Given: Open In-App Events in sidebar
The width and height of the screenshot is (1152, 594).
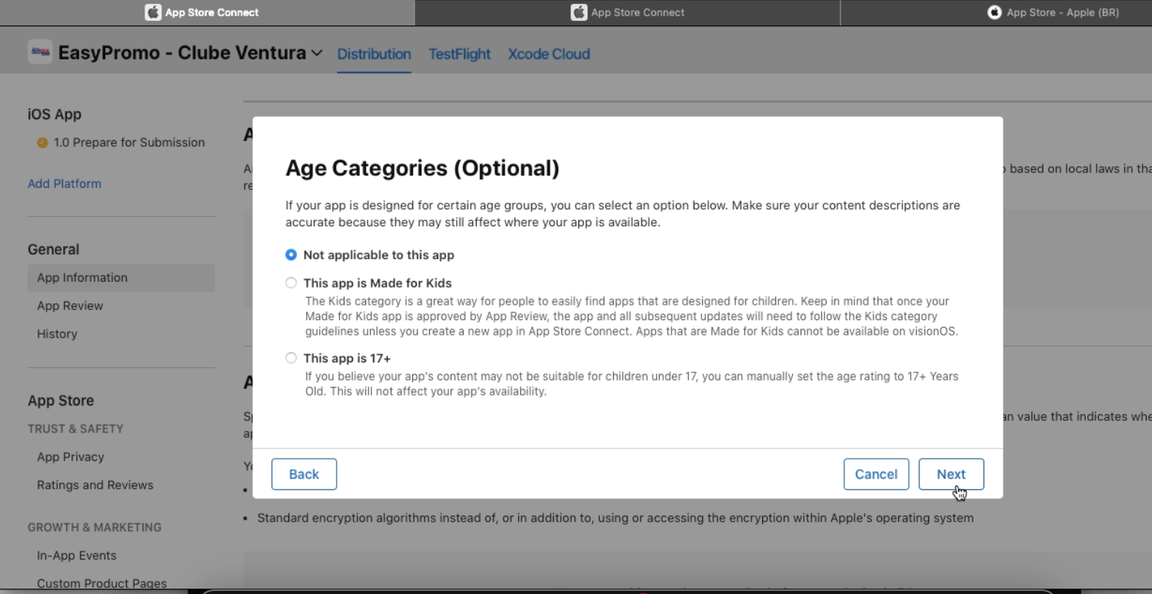Looking at the screenshot, I should point(77,556).
